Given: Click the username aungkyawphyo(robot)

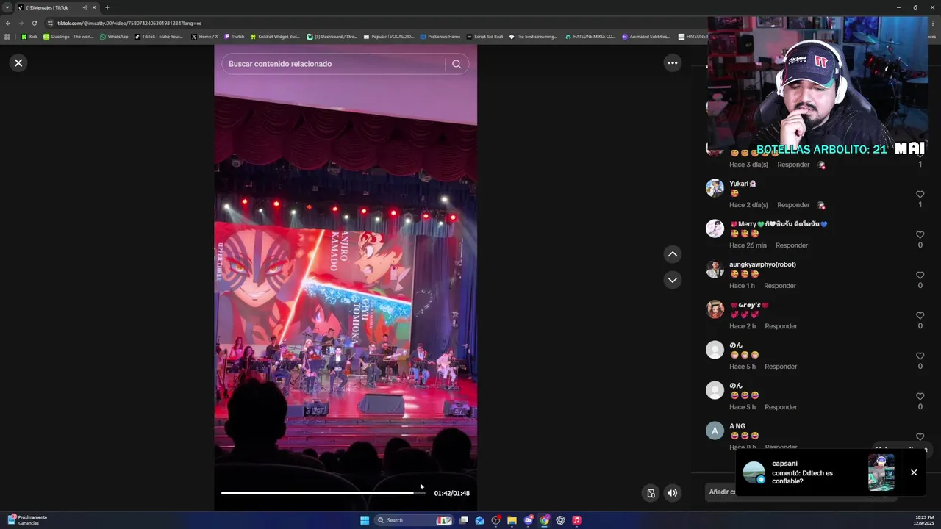Looking at the screenshot, I should point(762,264).
